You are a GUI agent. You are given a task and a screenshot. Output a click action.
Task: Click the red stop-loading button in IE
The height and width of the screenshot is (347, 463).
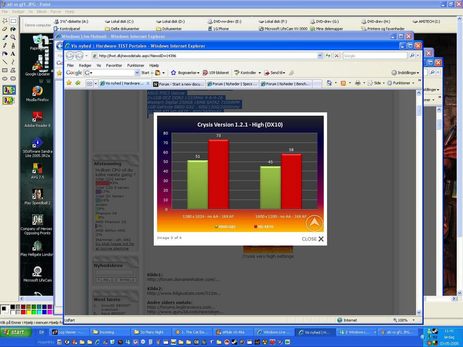click(336, 56)
